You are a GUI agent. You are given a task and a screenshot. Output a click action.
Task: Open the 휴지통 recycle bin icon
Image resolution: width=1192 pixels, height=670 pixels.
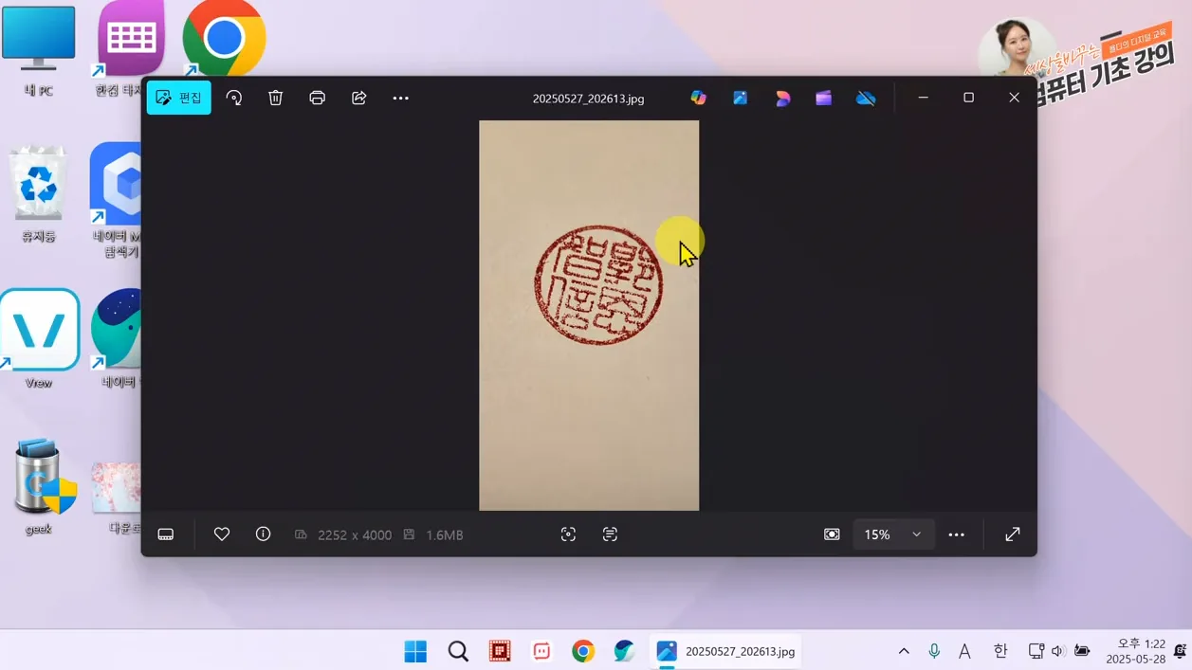(38, 193)
